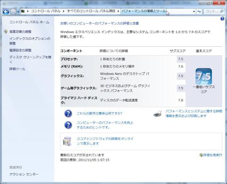This screenshot has height=184, width=227.
Task: Click the 基本スコア column header
Action: [204, 51]
